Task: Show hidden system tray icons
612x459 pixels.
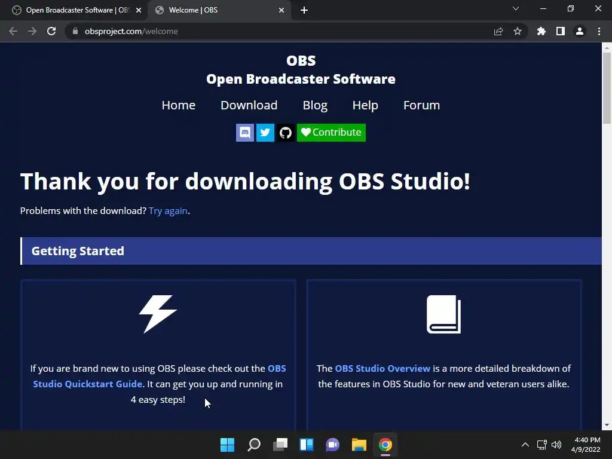Action: click(x=525, y=445)
